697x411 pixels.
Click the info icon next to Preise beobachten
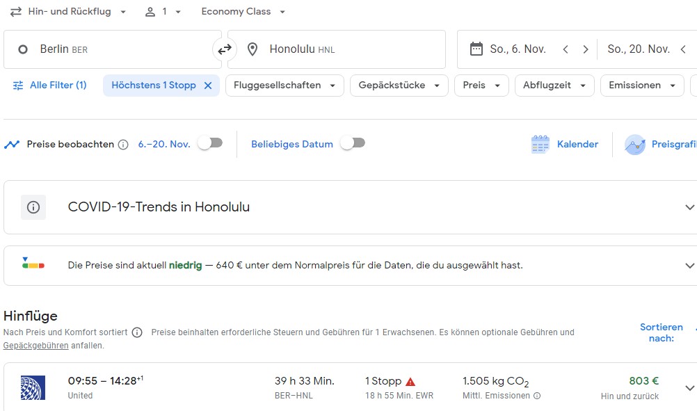click(123, 145)
